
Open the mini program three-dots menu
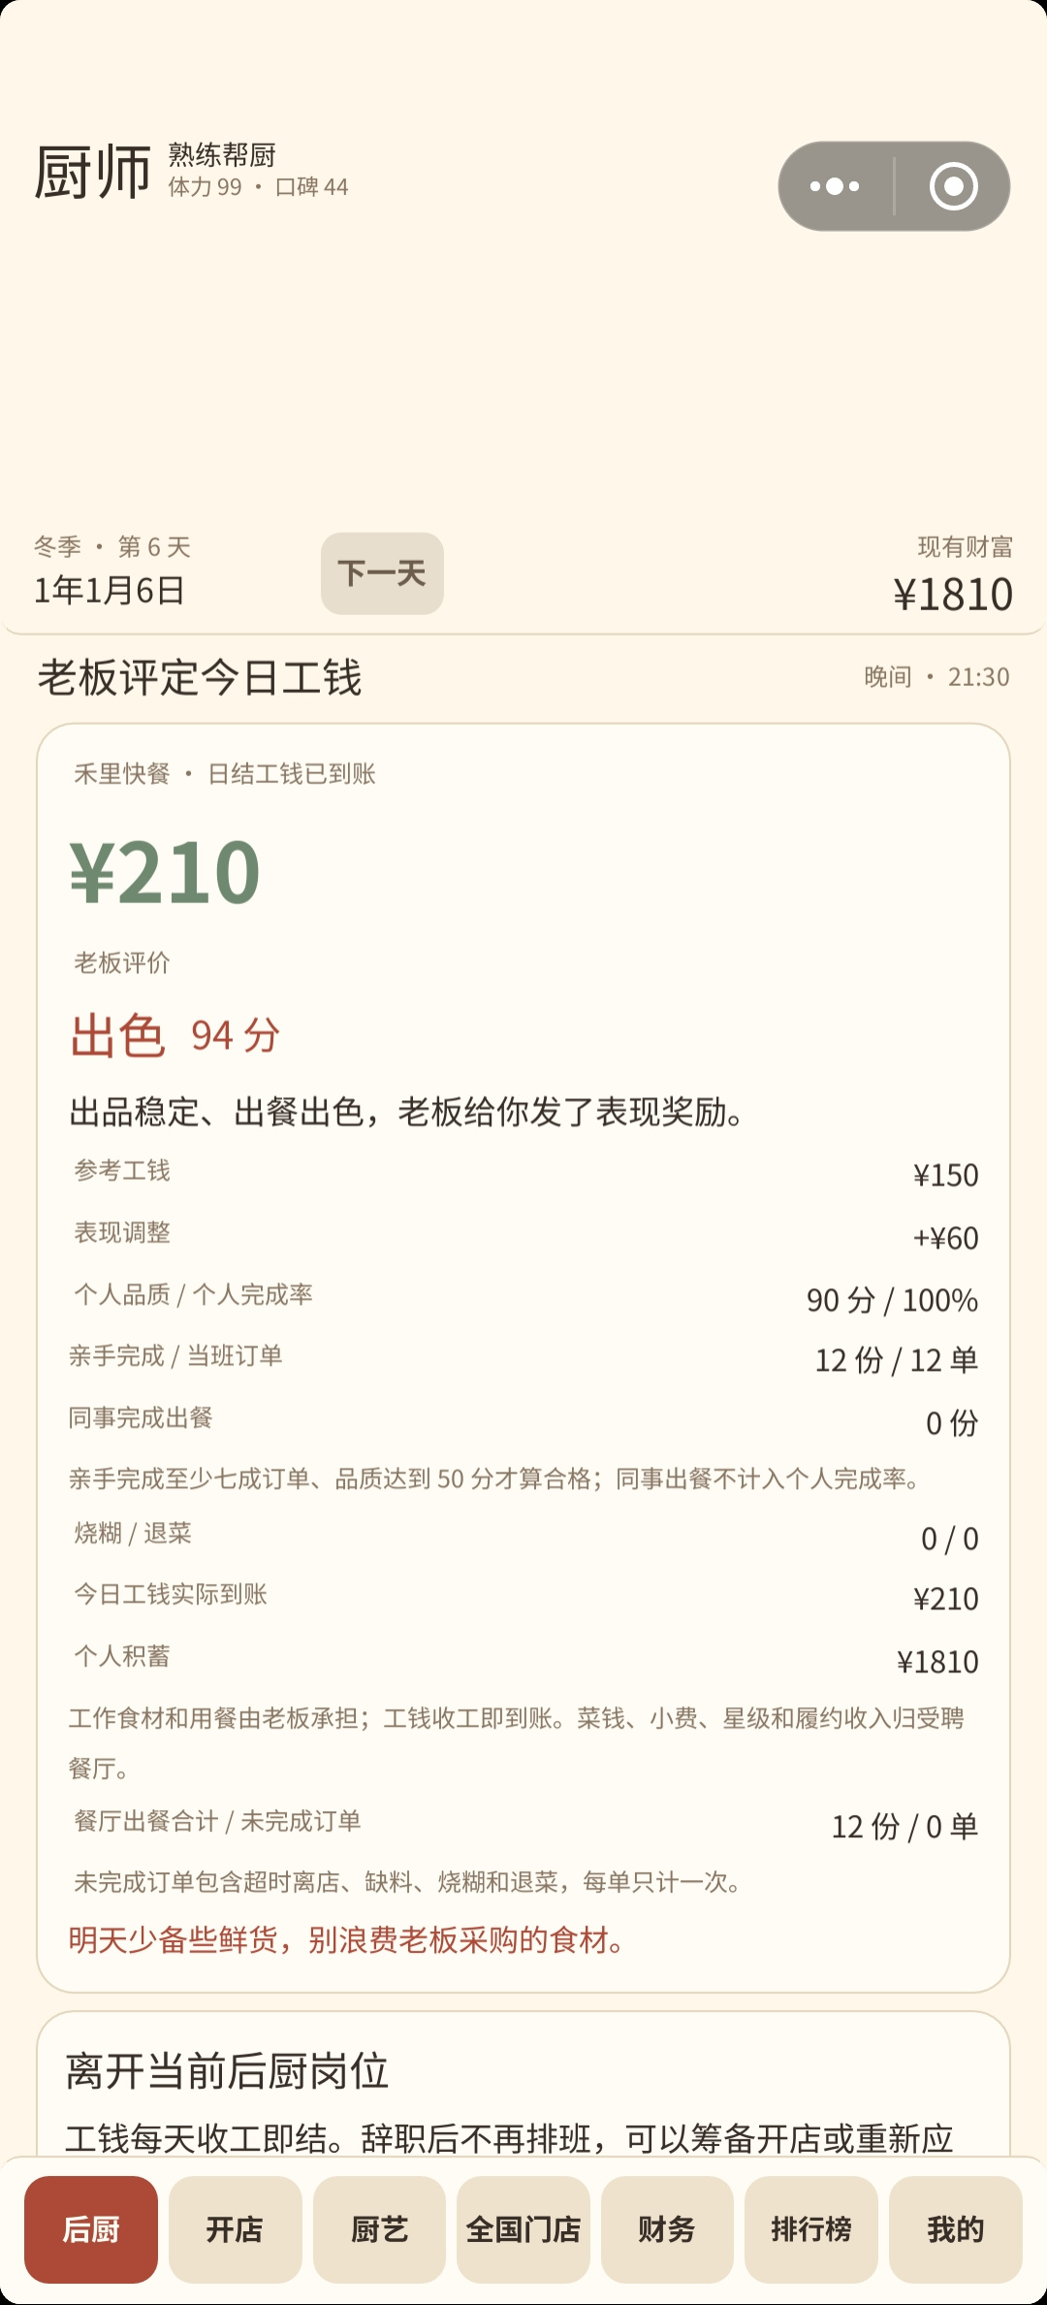[835, 186]
